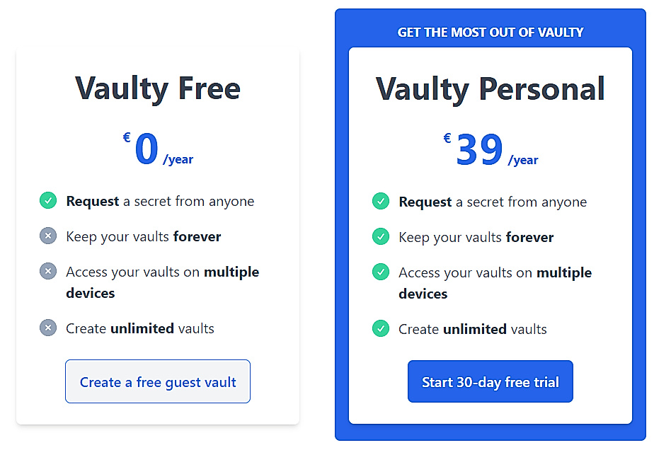Click the green check next to "Keep your vaults forever"
Image resolution: width=654 pixels, height=450 pixels.
click(x=380, y=237)
